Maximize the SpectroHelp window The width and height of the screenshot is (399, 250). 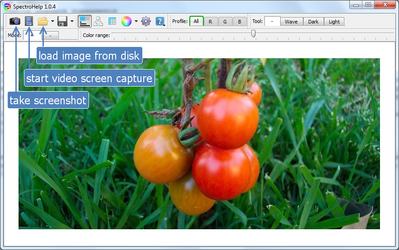pyautogui.click(x=368, y=5)
